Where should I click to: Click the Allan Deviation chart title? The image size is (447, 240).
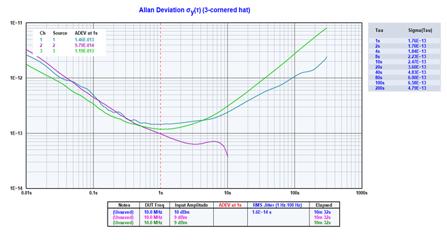pos(195,10)
